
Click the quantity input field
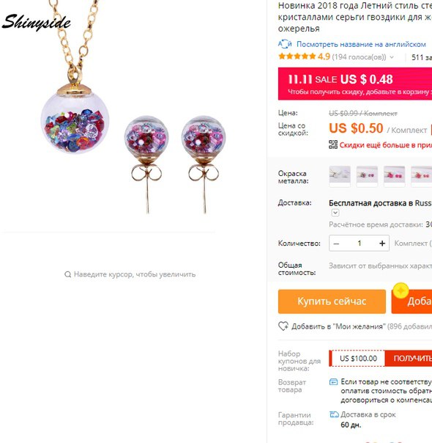[360, 244]
